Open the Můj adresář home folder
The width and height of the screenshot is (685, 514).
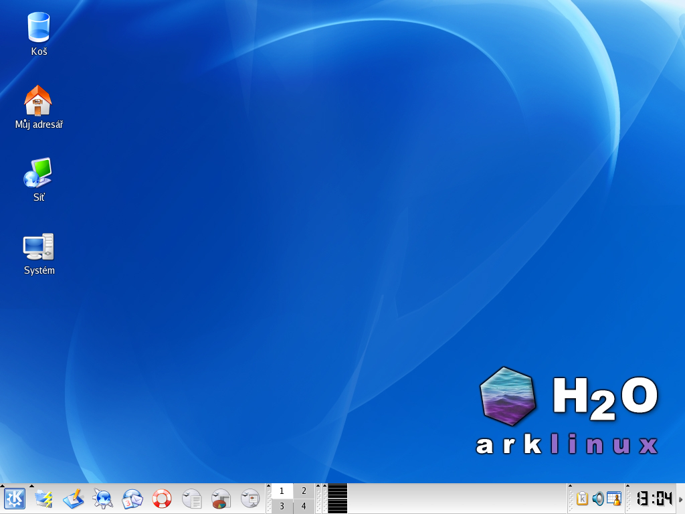(x=38, y=100)
